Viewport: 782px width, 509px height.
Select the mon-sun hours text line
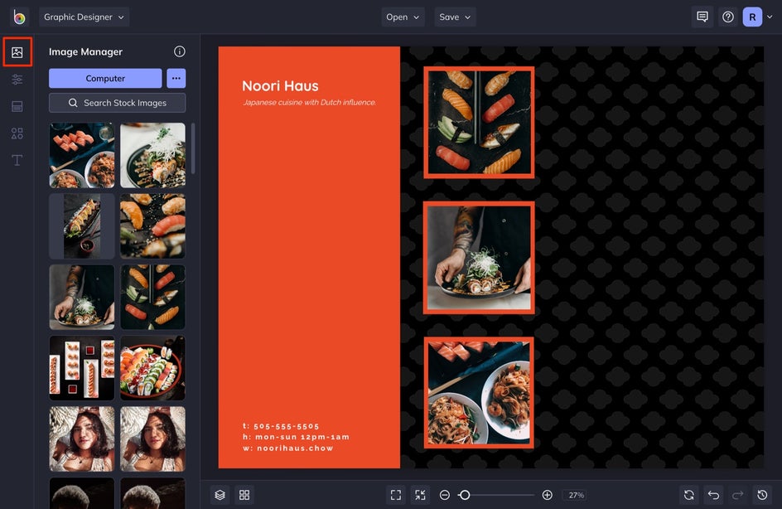point(297,437)
